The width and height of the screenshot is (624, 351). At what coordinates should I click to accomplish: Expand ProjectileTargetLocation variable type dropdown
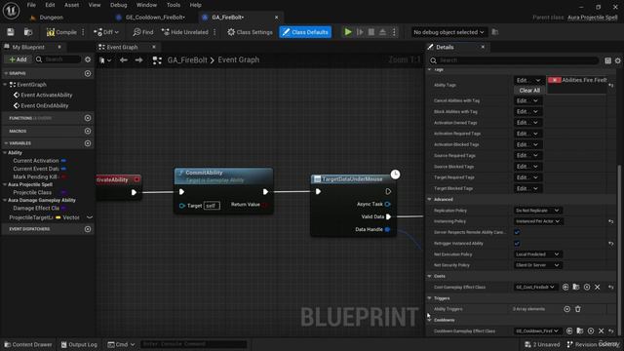(x=90, y=217)
